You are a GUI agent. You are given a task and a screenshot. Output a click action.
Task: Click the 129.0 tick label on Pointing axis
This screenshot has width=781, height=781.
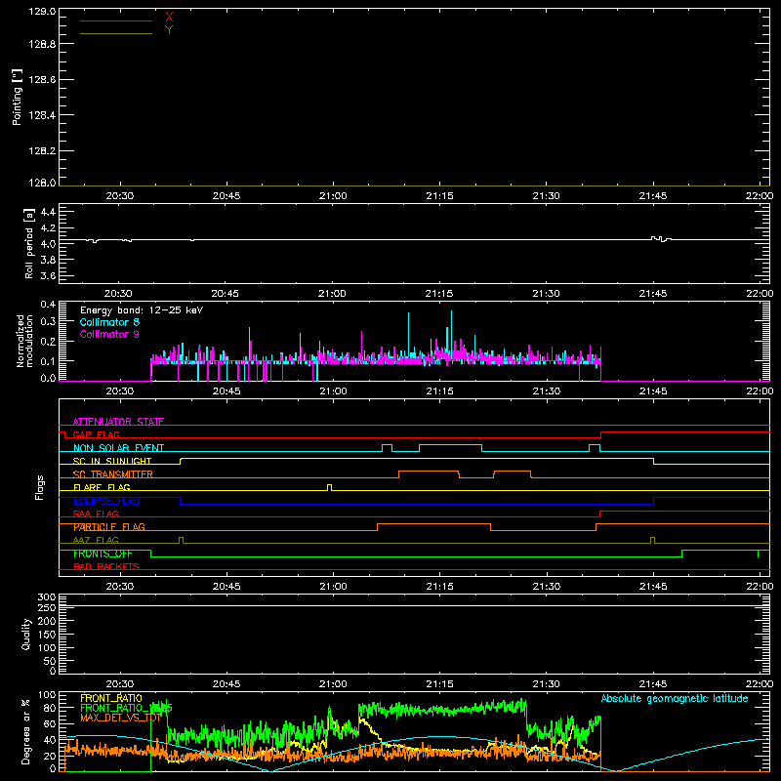42,12
